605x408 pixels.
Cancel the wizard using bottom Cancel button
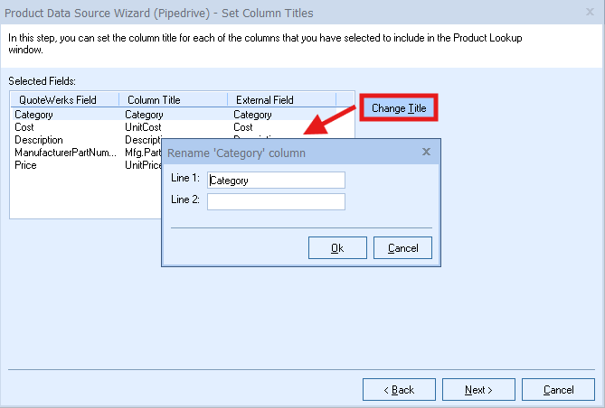(558, 390)
